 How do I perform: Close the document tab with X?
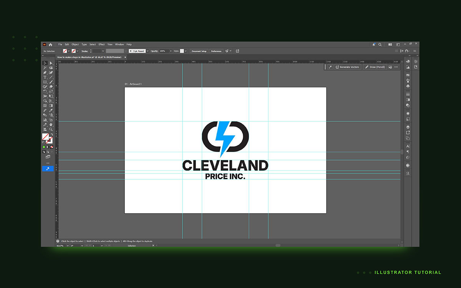[125, 57]
